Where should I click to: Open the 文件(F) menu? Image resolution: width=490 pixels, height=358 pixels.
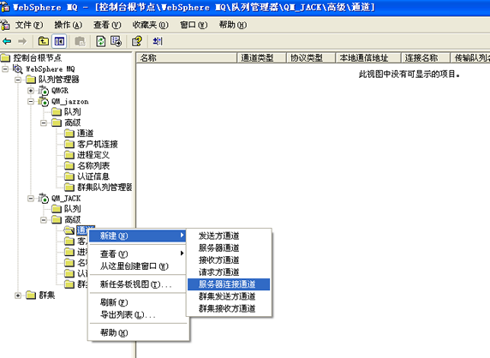pyautogui.click(x=29, y=25)
